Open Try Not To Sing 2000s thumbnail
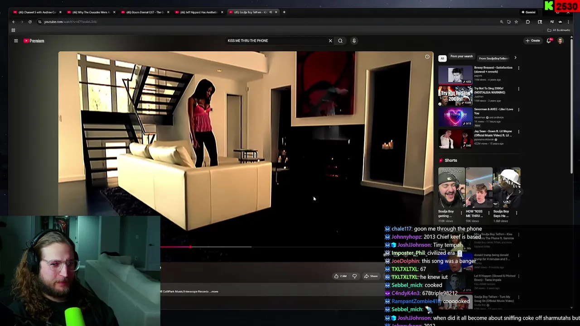 [455, 96]
